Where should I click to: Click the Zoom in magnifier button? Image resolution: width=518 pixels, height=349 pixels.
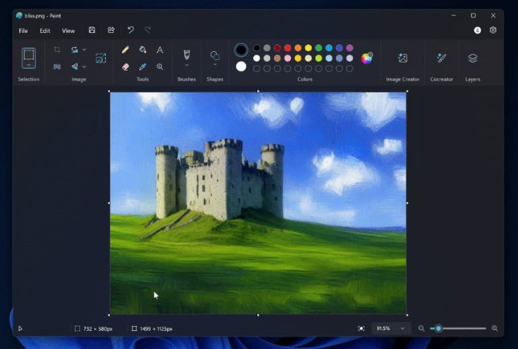494,328
